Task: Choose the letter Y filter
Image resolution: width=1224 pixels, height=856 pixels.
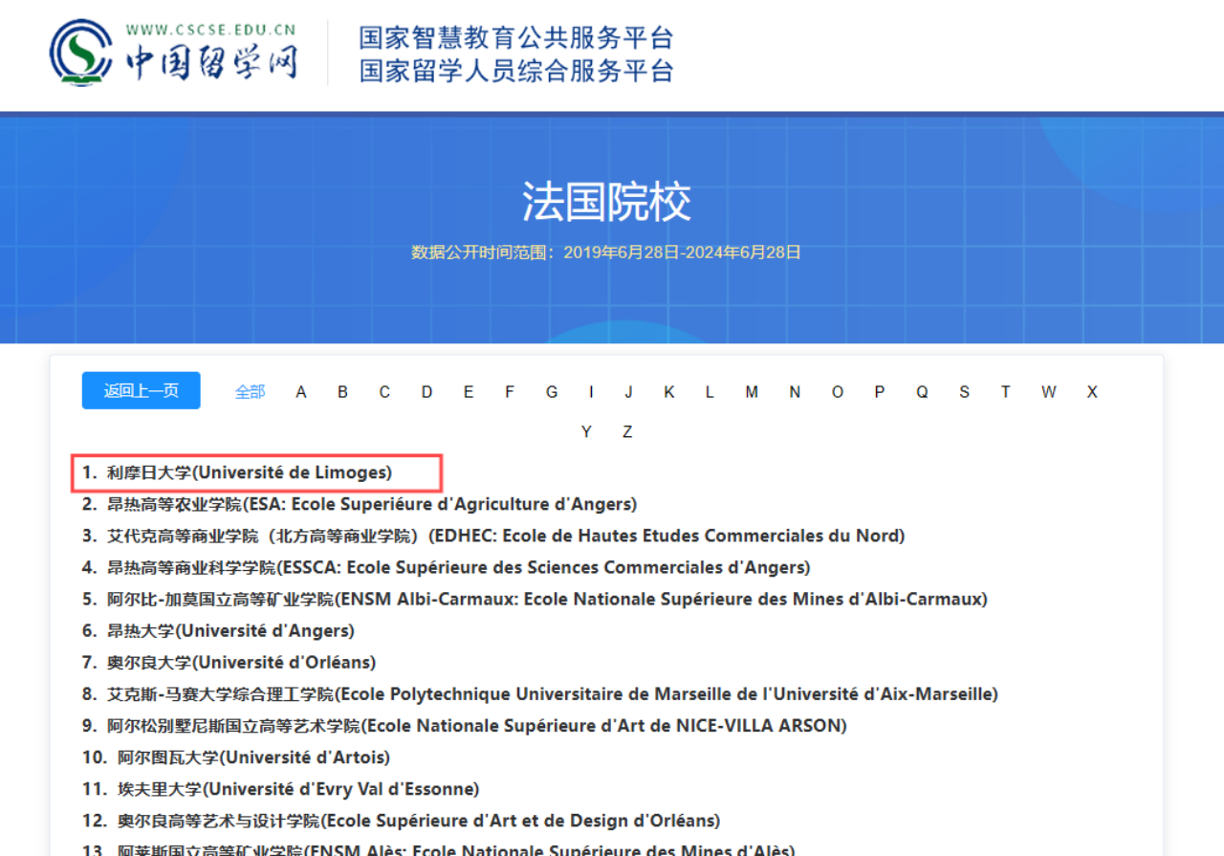Action: (586, 432)
